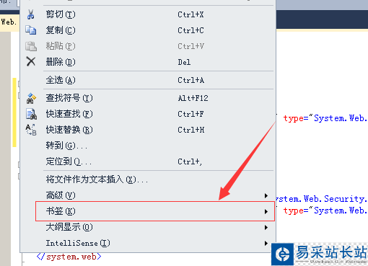The height and width of the screenshot is (266, 368).
Task: Click System.Web.Security text in the editor
Action: 321,199
